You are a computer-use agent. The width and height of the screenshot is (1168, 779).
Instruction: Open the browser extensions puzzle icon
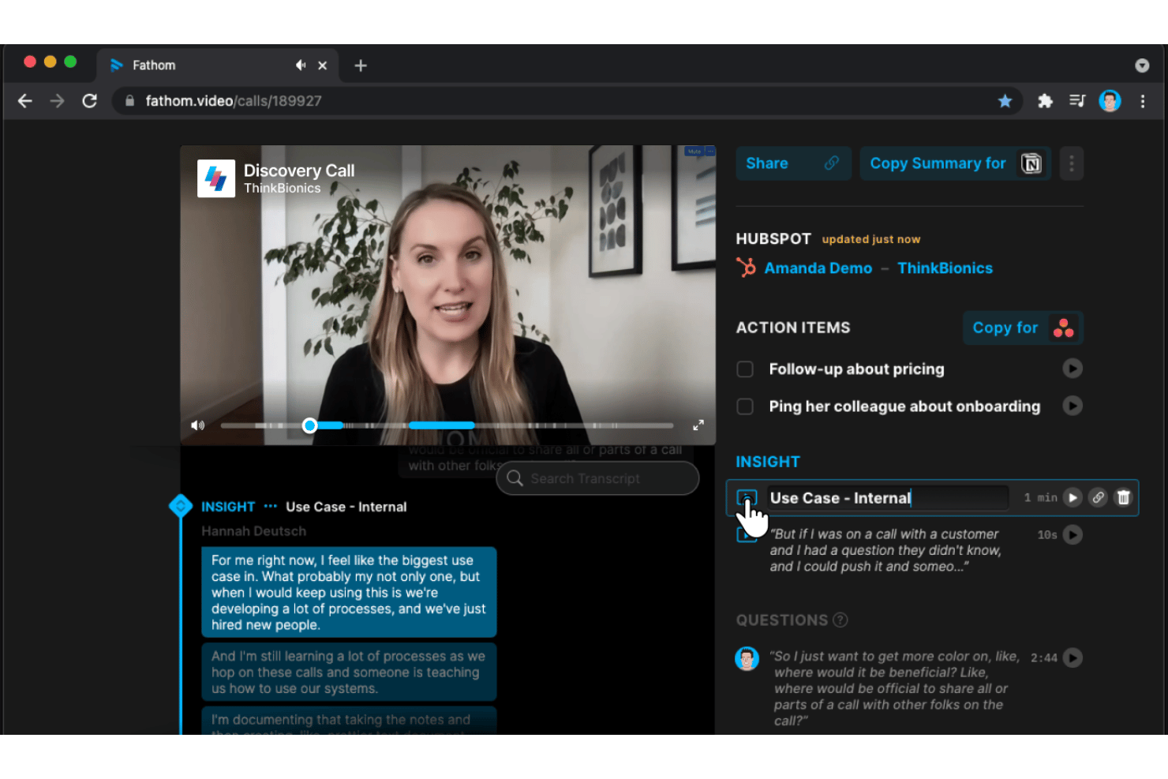pos(1045,101)
